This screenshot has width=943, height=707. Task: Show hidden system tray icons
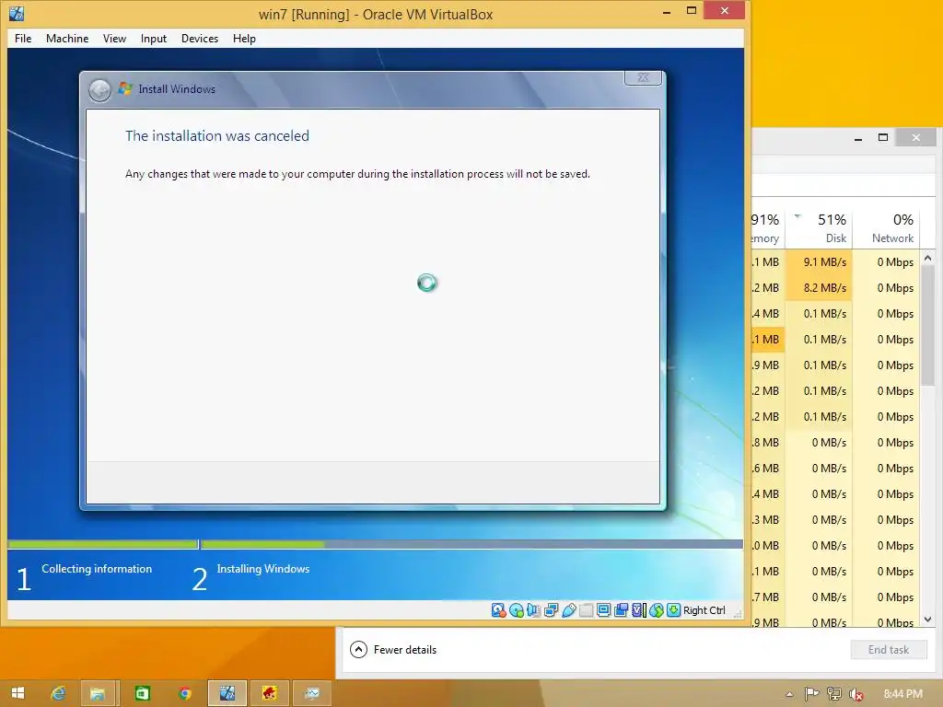pos(789,694)
